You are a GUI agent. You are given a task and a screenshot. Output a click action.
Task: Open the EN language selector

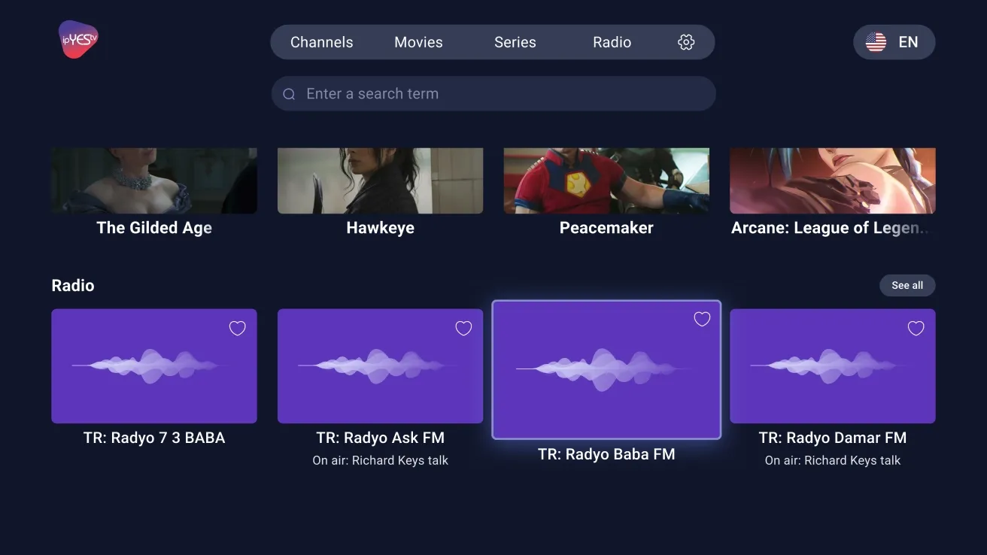(x=894, y=42)
